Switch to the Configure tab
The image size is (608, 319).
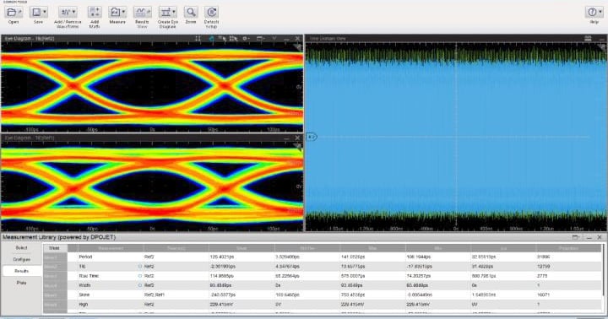pos(22,259)
